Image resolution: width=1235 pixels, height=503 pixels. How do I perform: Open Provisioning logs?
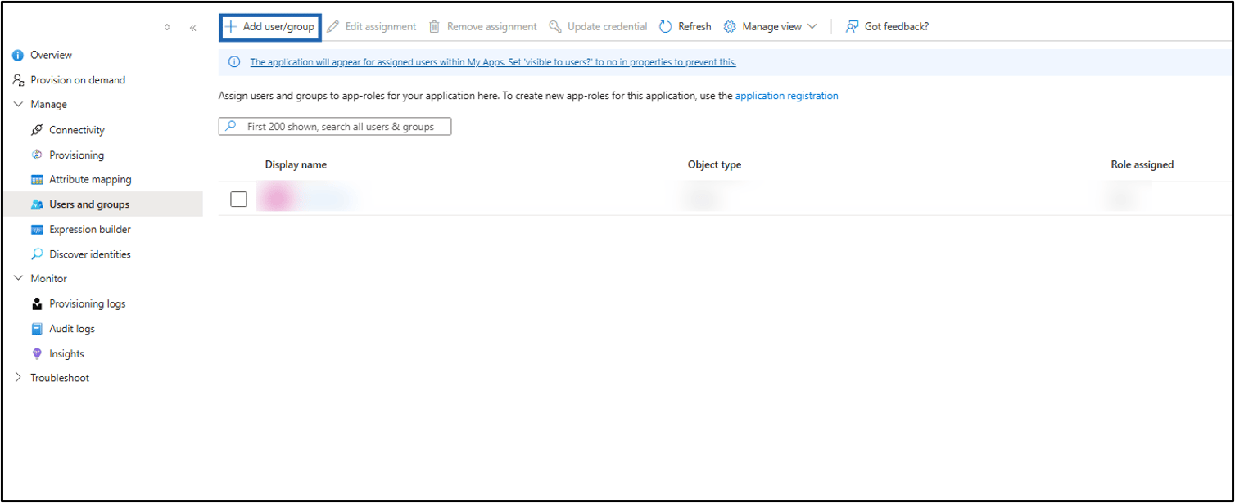click(88, 303)
